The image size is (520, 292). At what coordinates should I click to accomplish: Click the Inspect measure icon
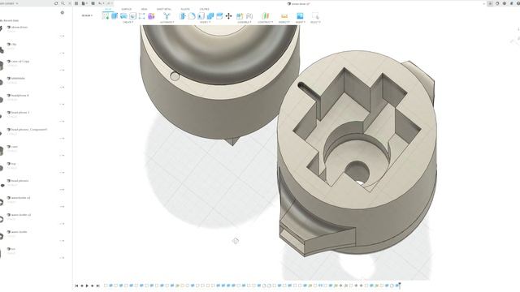pyautogui.click(x=284, y=16)
